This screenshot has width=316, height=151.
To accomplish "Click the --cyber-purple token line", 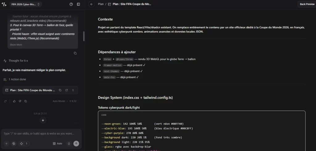I will point(122,133).
